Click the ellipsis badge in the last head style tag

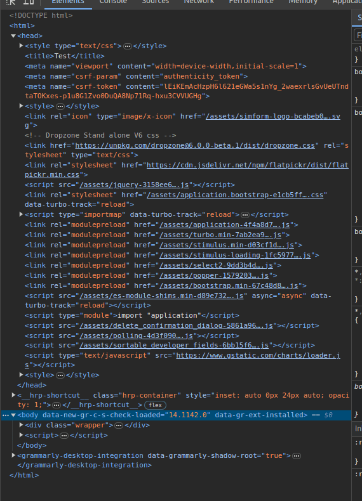click(x=60, y=375)
